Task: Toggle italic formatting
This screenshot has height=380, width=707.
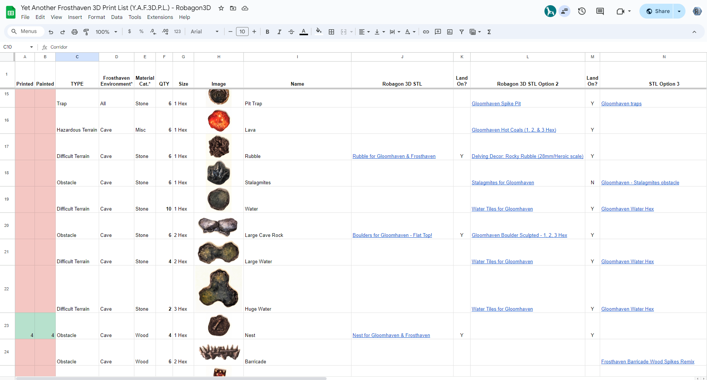Action: coord(279,32)
